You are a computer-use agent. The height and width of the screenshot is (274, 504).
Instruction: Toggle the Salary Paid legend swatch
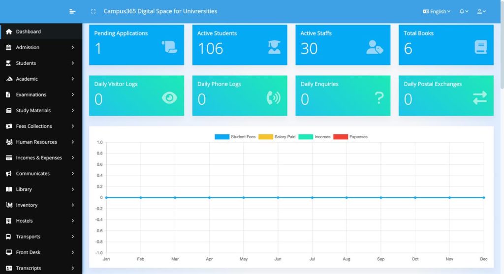(x=265, y=137)
